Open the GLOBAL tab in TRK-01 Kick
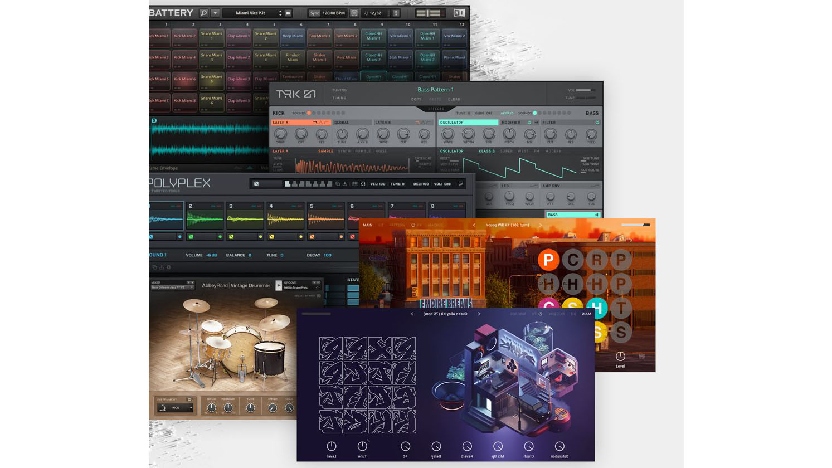This screenshot has height=468, width=832. click(x=352, y=123)
